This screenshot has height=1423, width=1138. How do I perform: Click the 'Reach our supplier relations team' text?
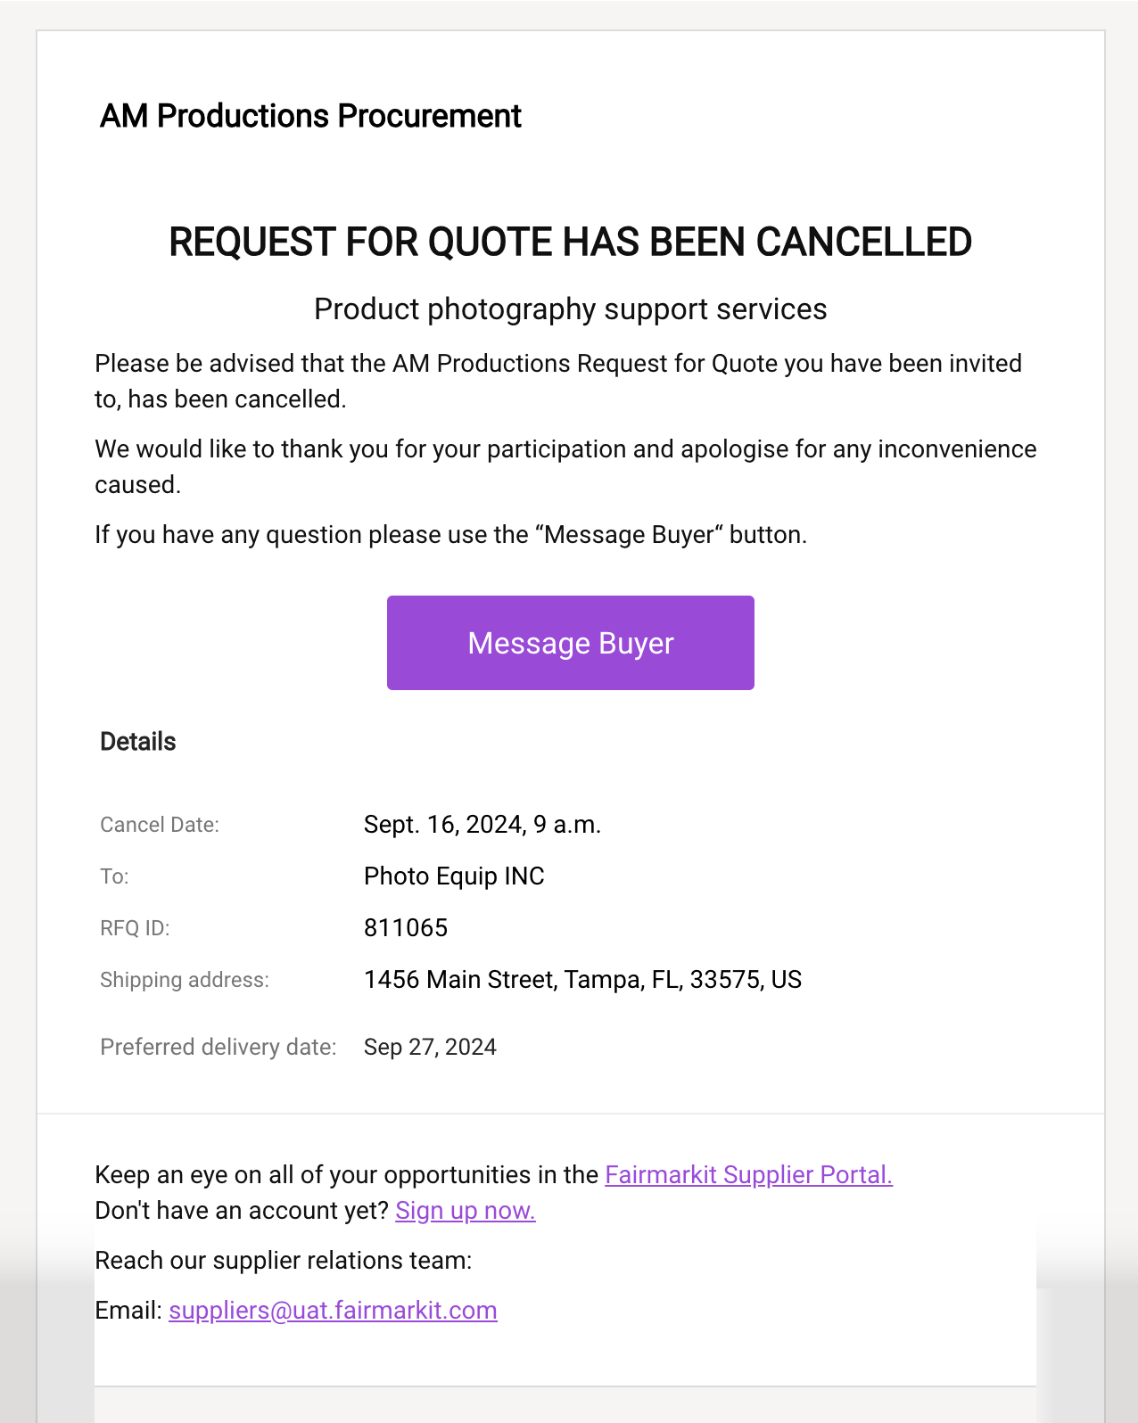284,1260
